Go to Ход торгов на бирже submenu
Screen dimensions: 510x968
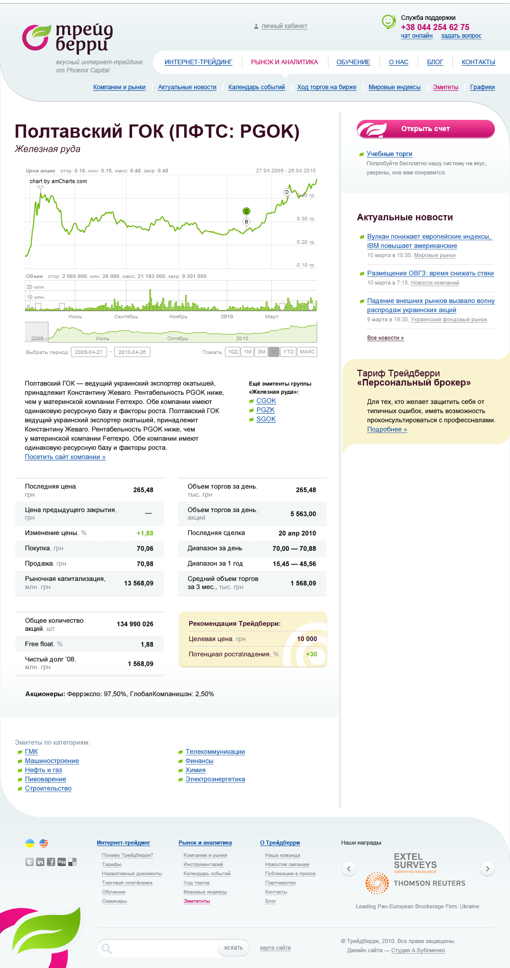pyautogui.click(x=327, y=87)
